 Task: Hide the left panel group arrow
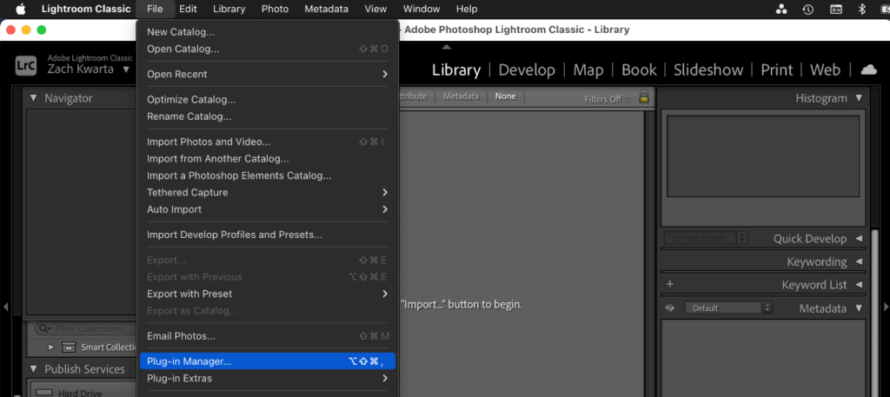tap(6, 307)
